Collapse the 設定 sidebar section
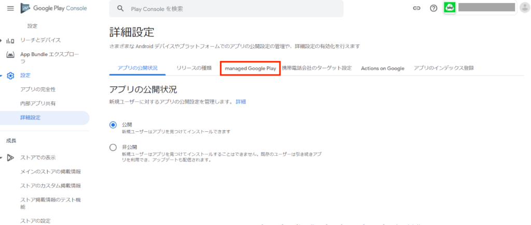The image size is (531, 225). (2, 76)
